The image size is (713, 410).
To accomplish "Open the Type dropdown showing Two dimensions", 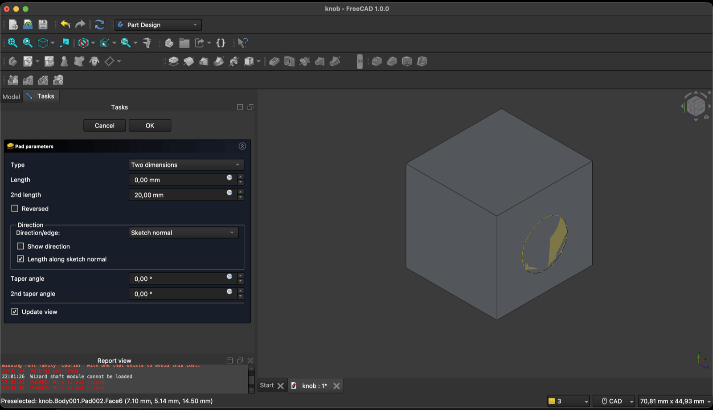I will [x=186, y=165].
